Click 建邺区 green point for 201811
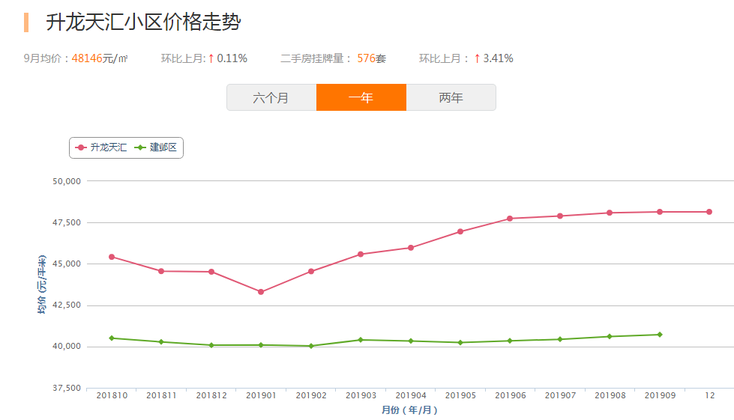The image size is (734, 420). [161, 342]
